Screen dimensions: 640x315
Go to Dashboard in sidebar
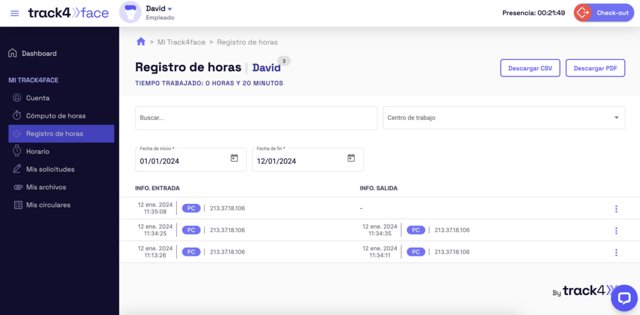pyautogui.click(x=39, y=54)
